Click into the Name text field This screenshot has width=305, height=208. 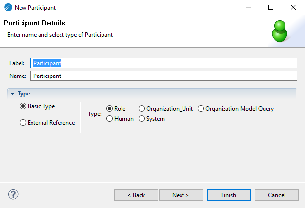coord(163,76)
